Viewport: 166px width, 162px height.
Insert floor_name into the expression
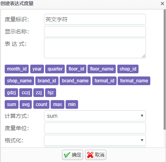102,69
